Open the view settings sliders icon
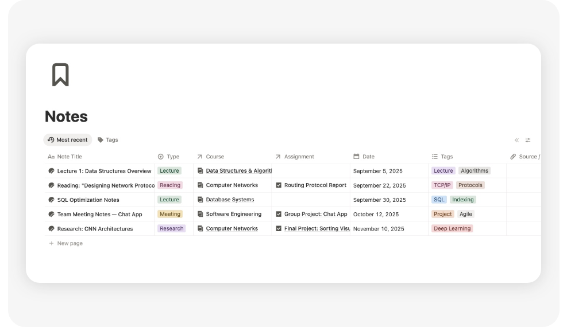Image resolution: width=567 pixels, height=327 pixels. point(528,140)
